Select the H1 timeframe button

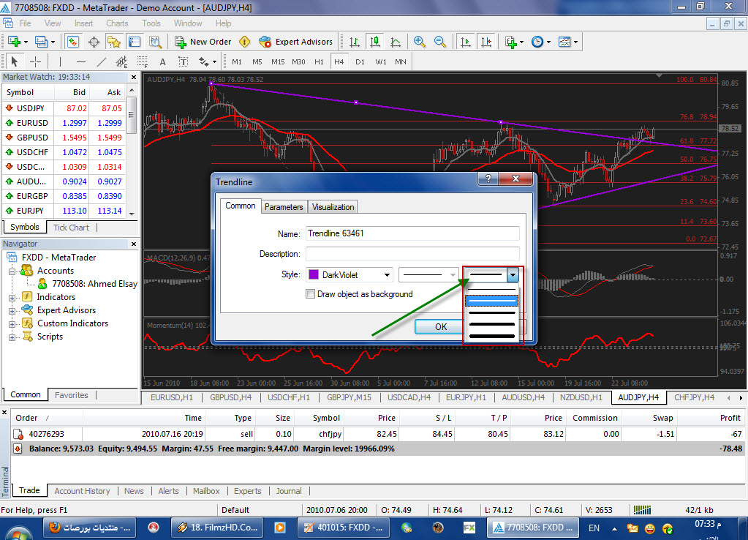coord(319,61)
